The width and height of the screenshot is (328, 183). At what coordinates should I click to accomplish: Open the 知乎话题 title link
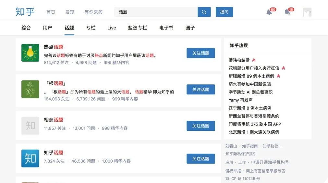point(53,153)
